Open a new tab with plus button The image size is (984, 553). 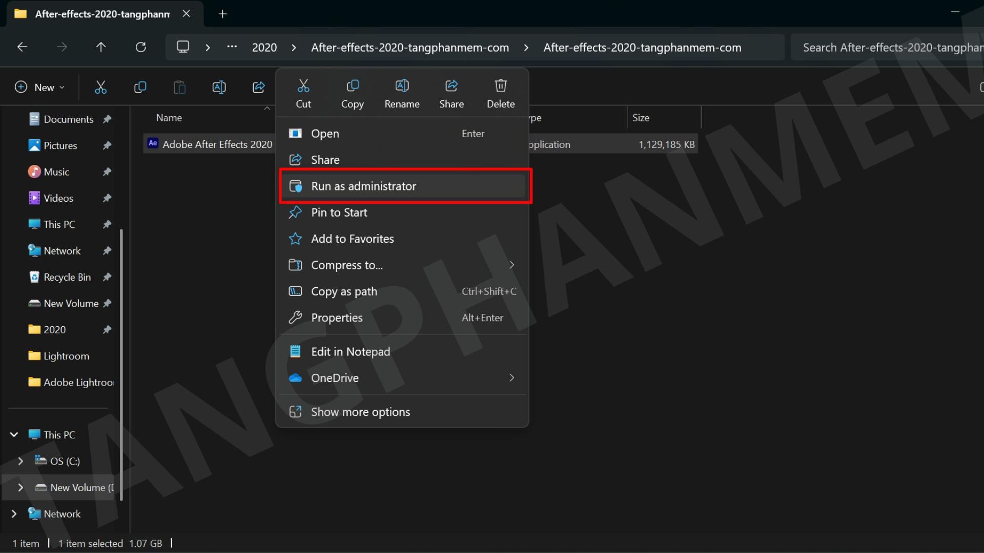pos(222,14)
